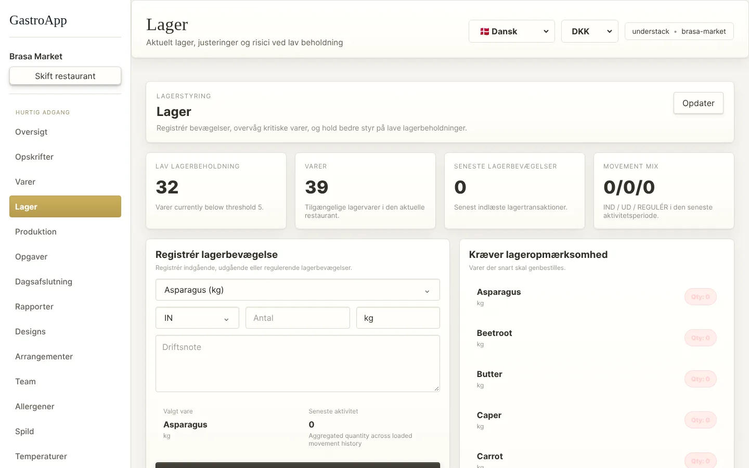Click the Valgt vare Asparagus value

point(185,425)
